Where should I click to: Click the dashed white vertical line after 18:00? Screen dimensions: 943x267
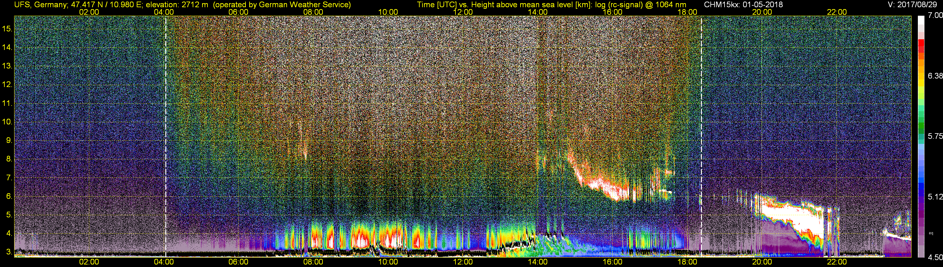click(701, 136)
